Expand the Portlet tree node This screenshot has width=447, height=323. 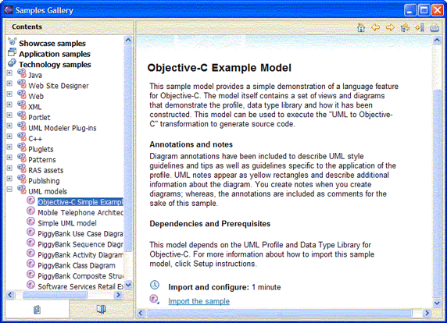point(9,115)
